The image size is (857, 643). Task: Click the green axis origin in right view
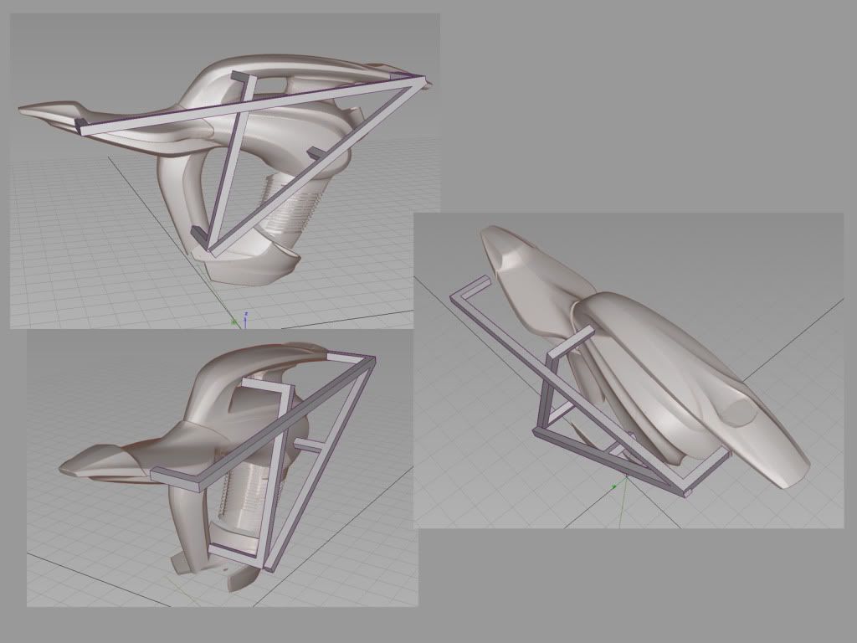click(617, 486)
